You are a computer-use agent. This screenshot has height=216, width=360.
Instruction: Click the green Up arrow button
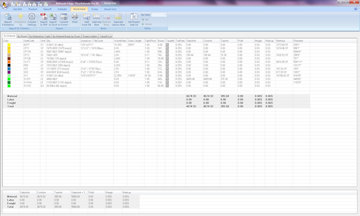[x=143, y=20]
